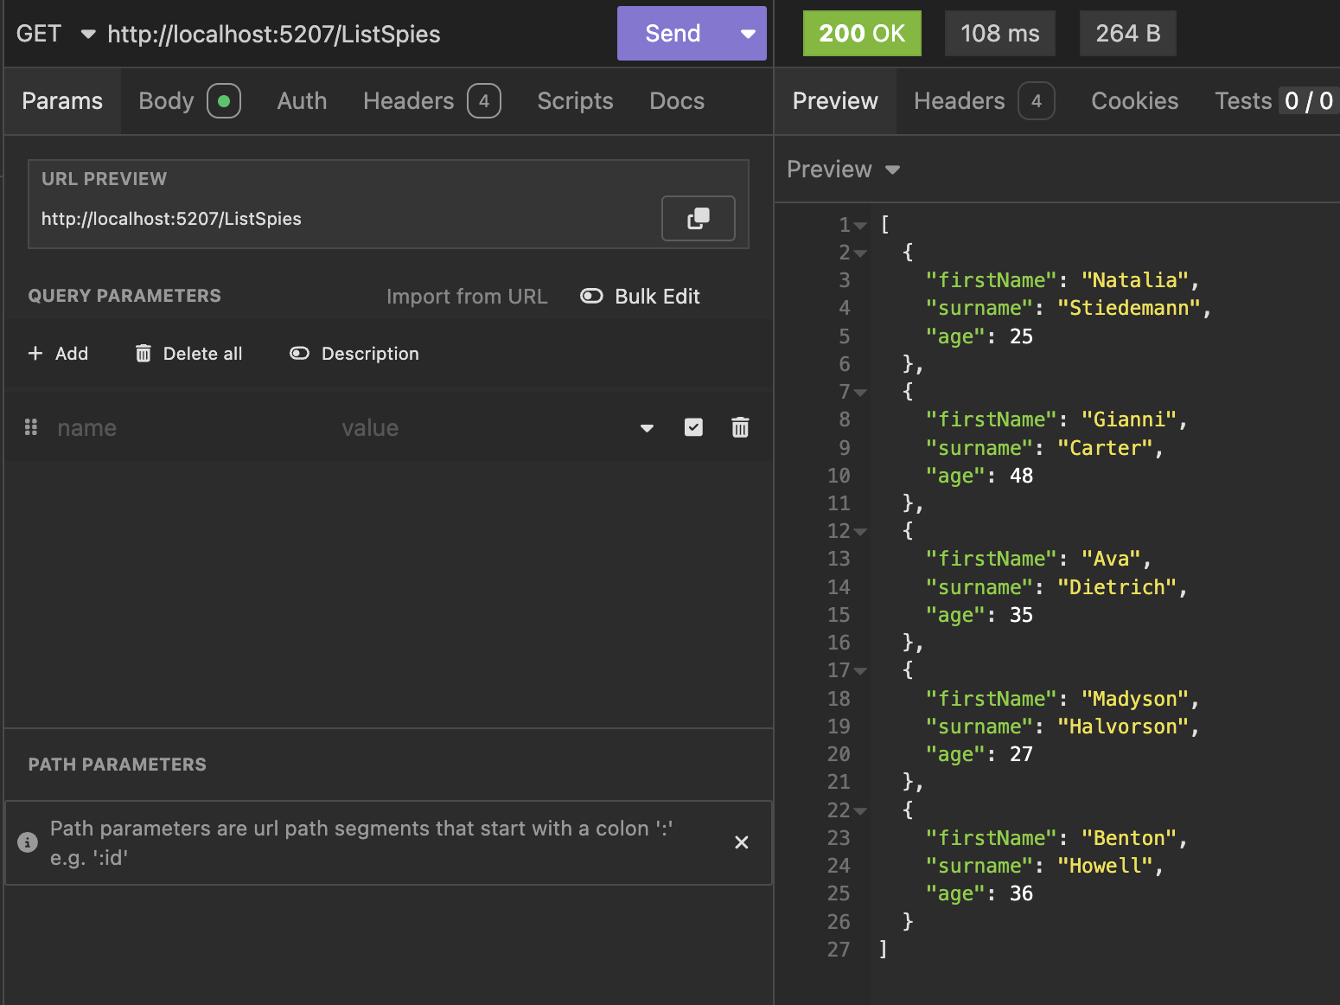
Task: Collapse the JSON object at line 2
Action: click(x=859, y=253)
